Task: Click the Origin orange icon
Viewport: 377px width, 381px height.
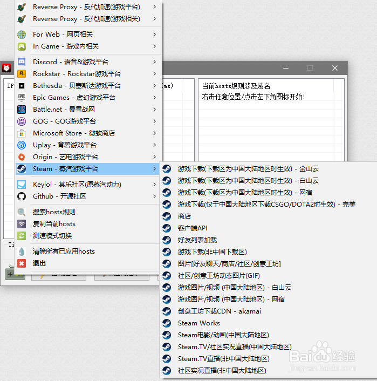Action: [x=22, y=157]
